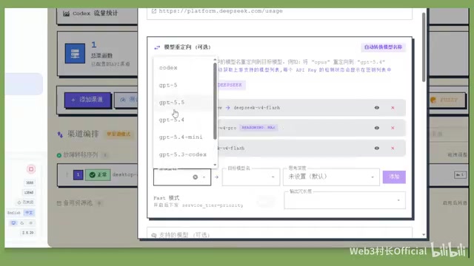The image size is (474, 266).
Task: Click the green icon beside 故障转移序列
Action: click(59, 155)
